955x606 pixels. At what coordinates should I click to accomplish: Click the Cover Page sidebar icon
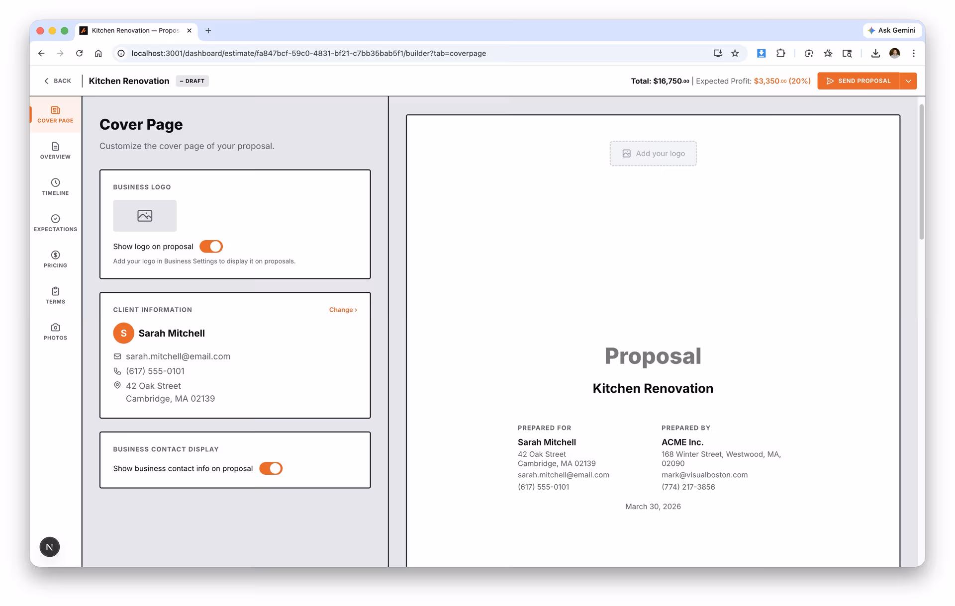pos(55,115)
